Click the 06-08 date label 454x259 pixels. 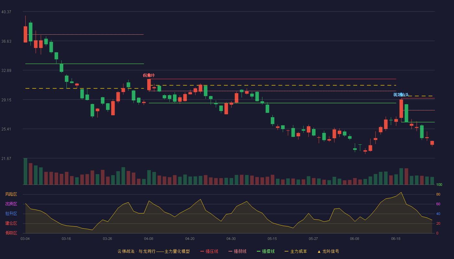pos(354,239)
